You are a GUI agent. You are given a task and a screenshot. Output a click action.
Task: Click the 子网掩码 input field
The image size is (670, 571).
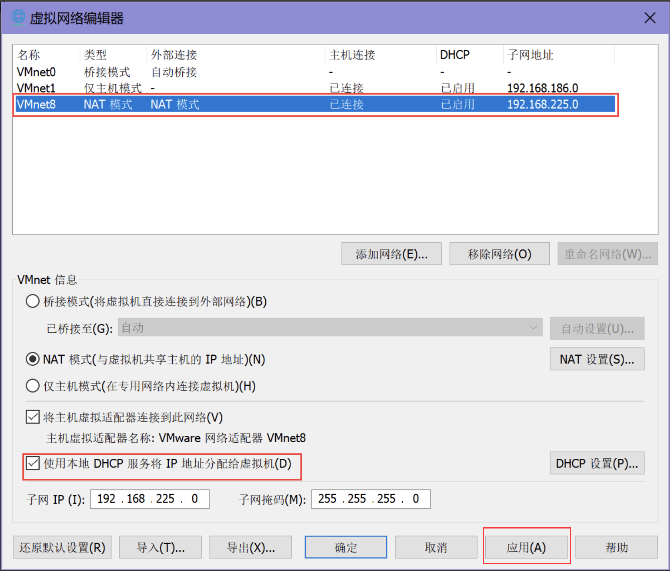(x=371, y=499)
